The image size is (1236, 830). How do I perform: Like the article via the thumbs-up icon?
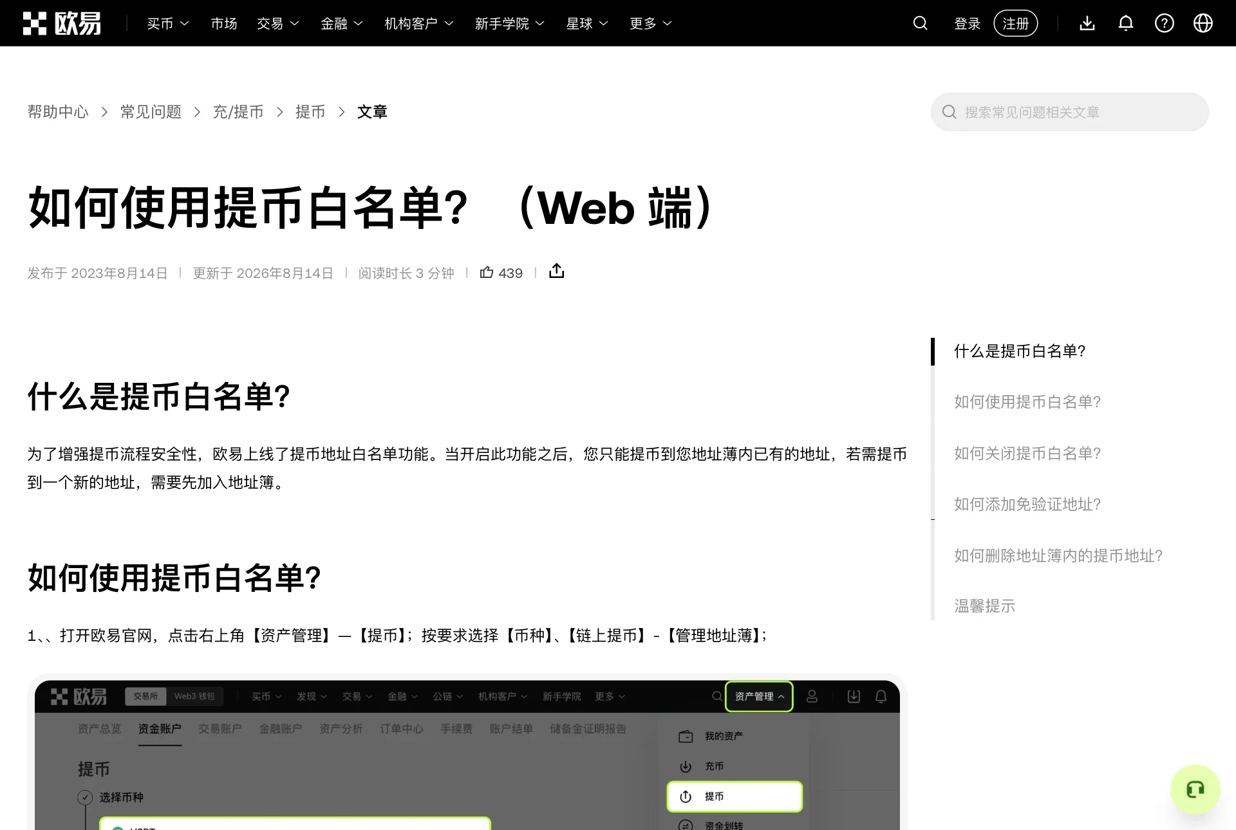click(x=487, y=272)
